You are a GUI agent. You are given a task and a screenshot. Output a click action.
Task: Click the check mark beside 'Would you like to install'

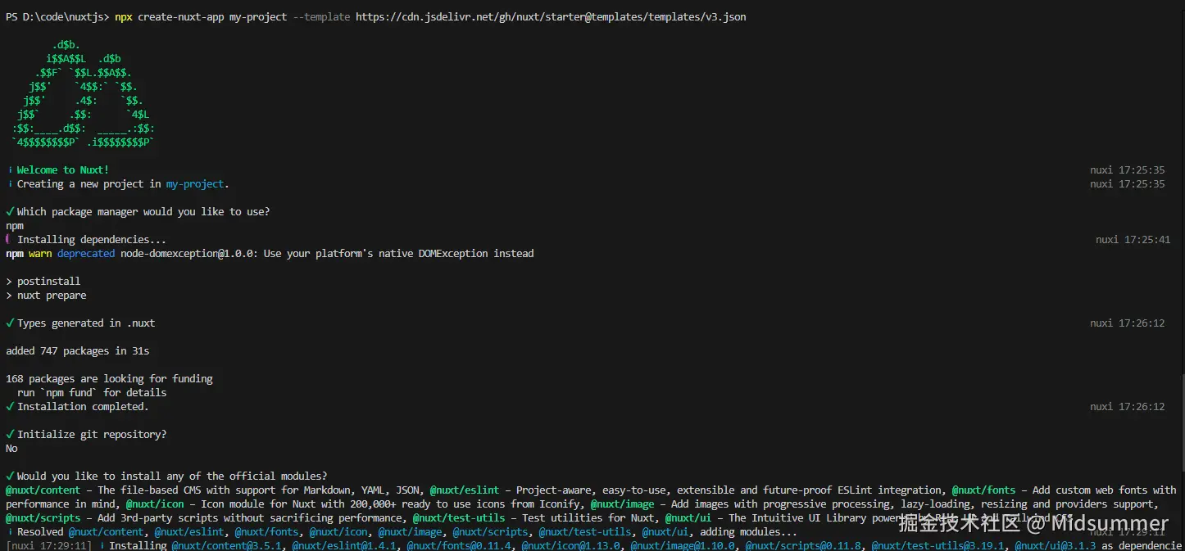coord(10,476)
